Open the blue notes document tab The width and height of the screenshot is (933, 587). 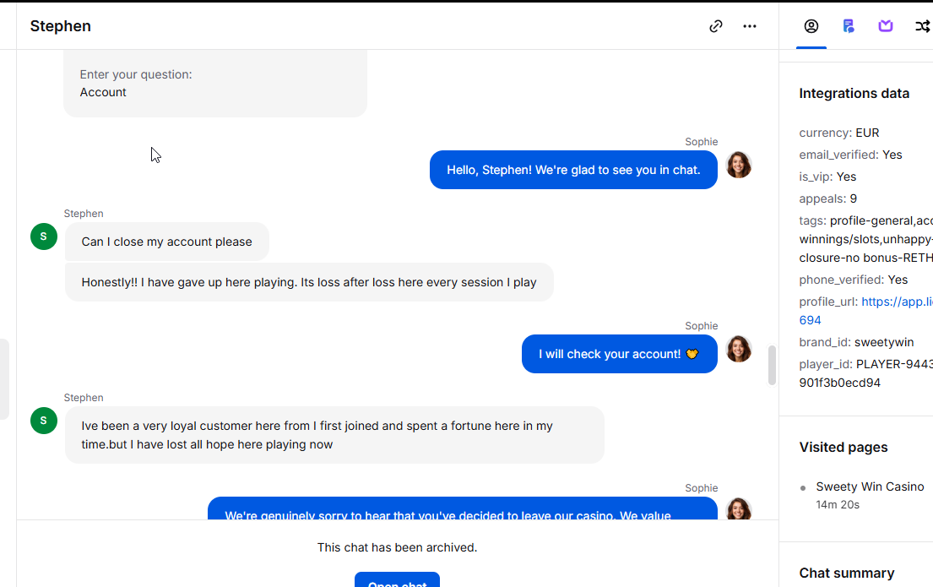849,26
